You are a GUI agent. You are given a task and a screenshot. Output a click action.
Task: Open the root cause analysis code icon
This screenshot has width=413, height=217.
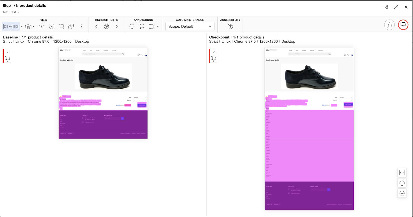coord(42,26)
